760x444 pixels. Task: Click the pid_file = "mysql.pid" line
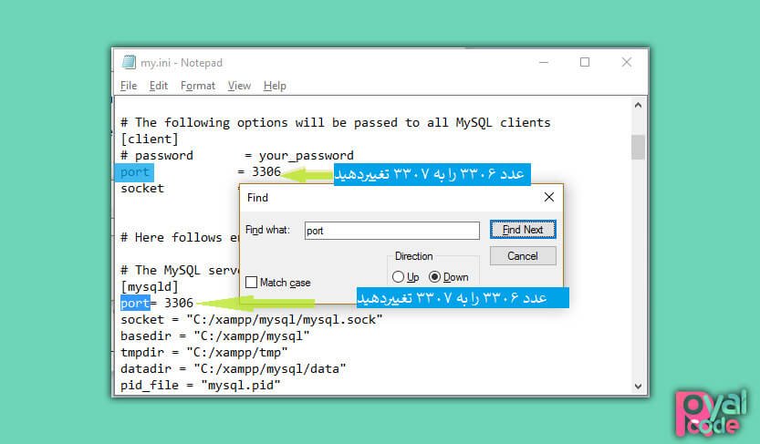[x=201, y=386]
